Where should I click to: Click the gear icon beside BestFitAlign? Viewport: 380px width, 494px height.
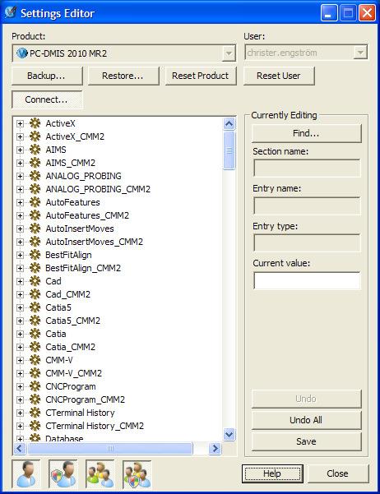[x=35, y=255]
